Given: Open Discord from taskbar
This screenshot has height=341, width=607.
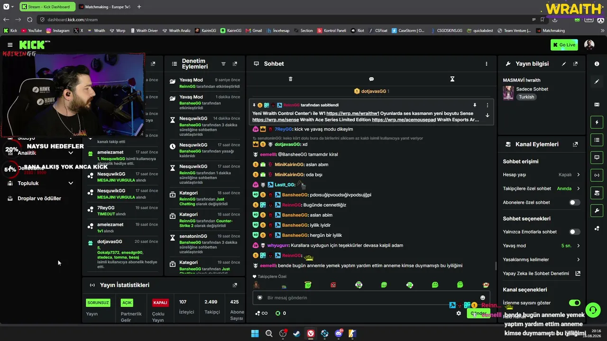Looking at the screenshot, I should [339, 333].
